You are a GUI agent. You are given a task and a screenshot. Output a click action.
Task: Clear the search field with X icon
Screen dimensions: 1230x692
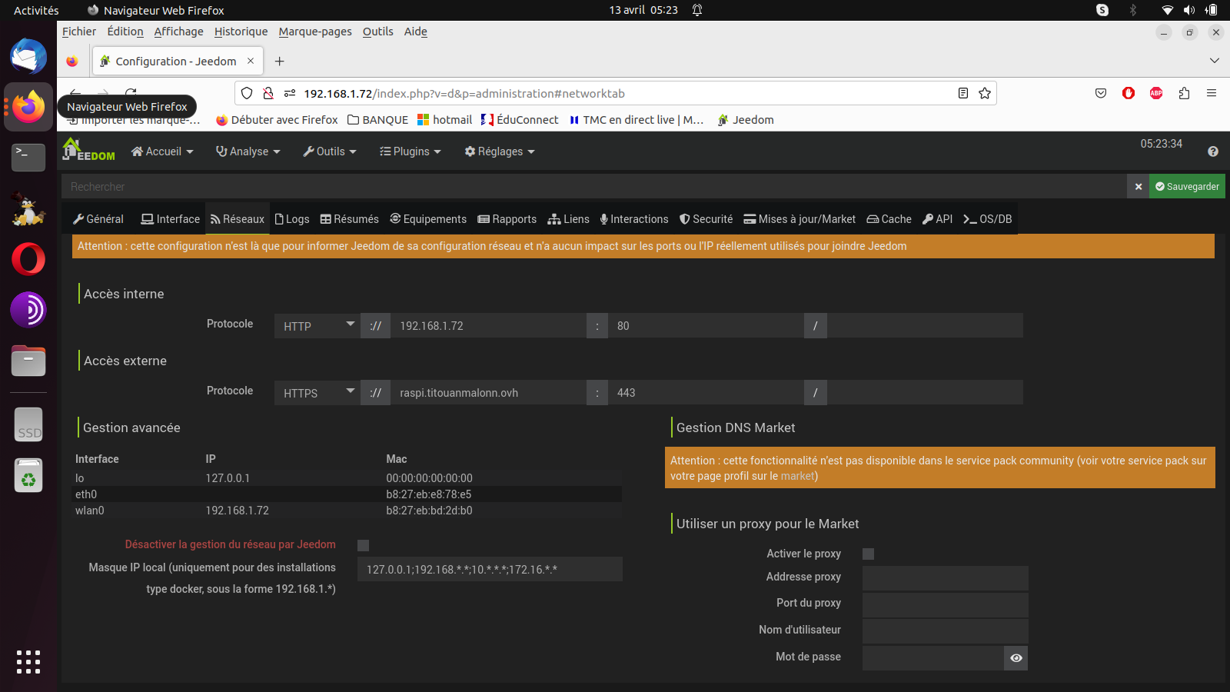pyautogui.click(x=1138, y=187)
